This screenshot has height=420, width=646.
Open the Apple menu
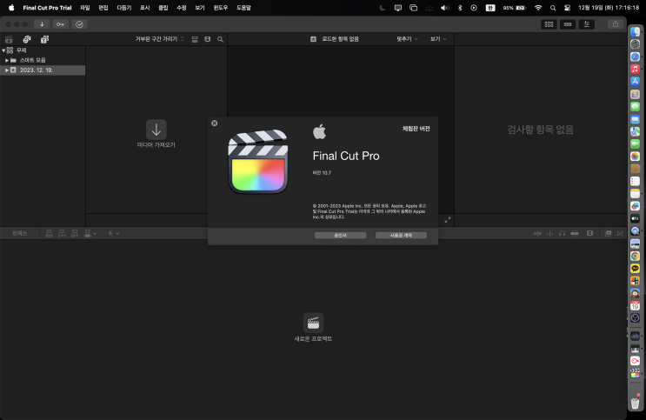click(11, 8)
